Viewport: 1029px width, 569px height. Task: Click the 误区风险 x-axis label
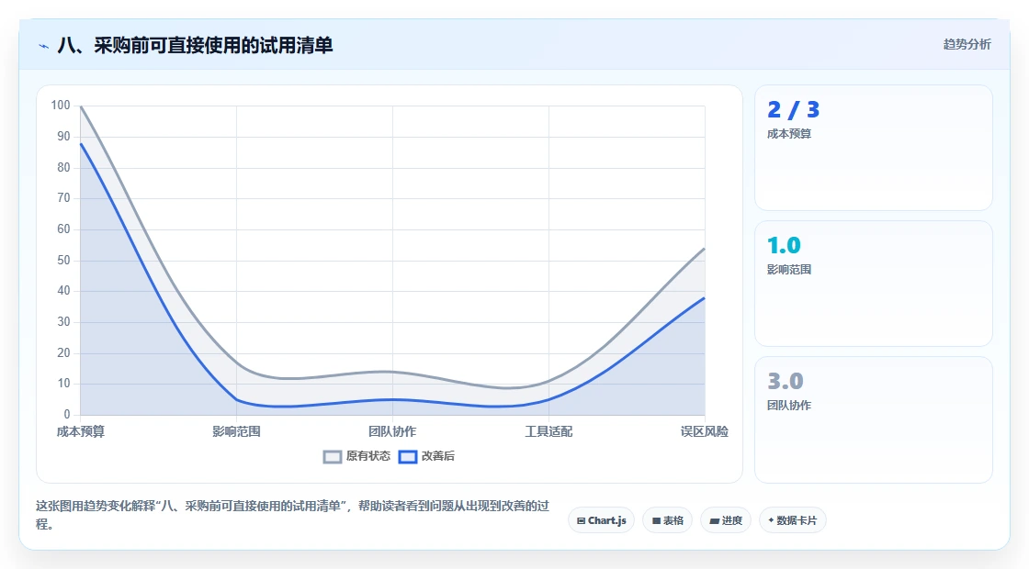704,431
